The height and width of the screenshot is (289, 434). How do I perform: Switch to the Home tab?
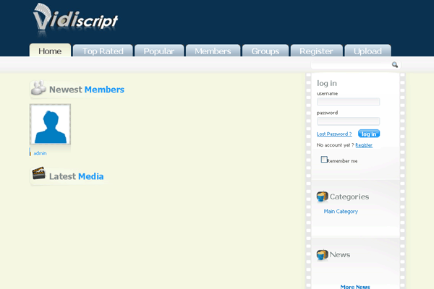click(x=50, y=51)
